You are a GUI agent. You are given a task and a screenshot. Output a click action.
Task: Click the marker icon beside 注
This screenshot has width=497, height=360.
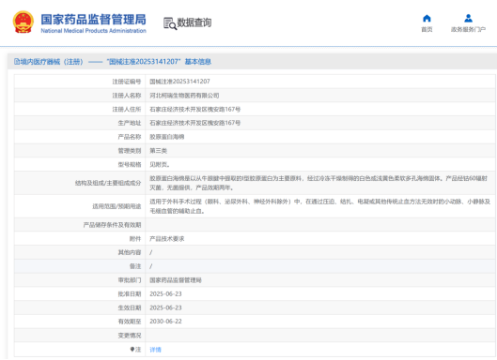[x=132, y=350]
